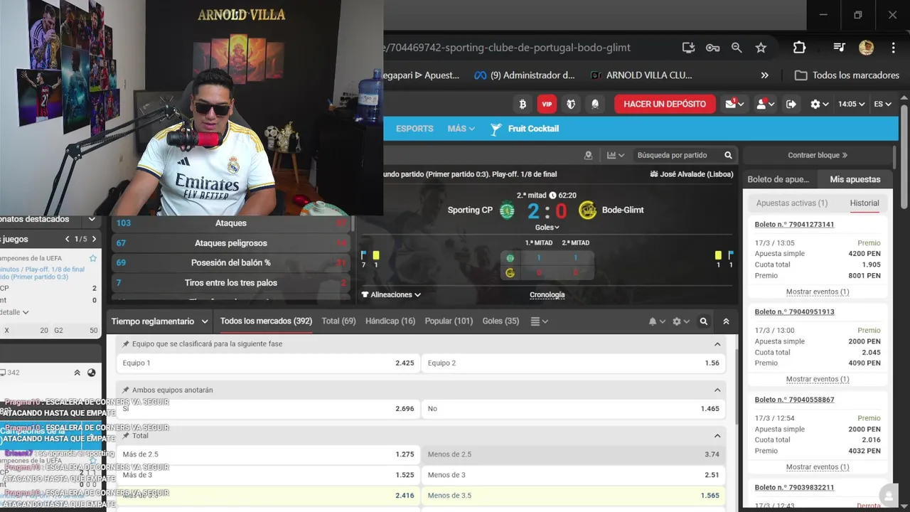Open the Tiempo reglamentario dropdown

click(x=159, y=321)
